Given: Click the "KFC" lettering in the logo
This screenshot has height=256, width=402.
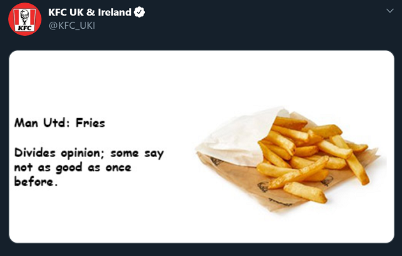Looking at the screenshot, I should [x=25, y=27].
